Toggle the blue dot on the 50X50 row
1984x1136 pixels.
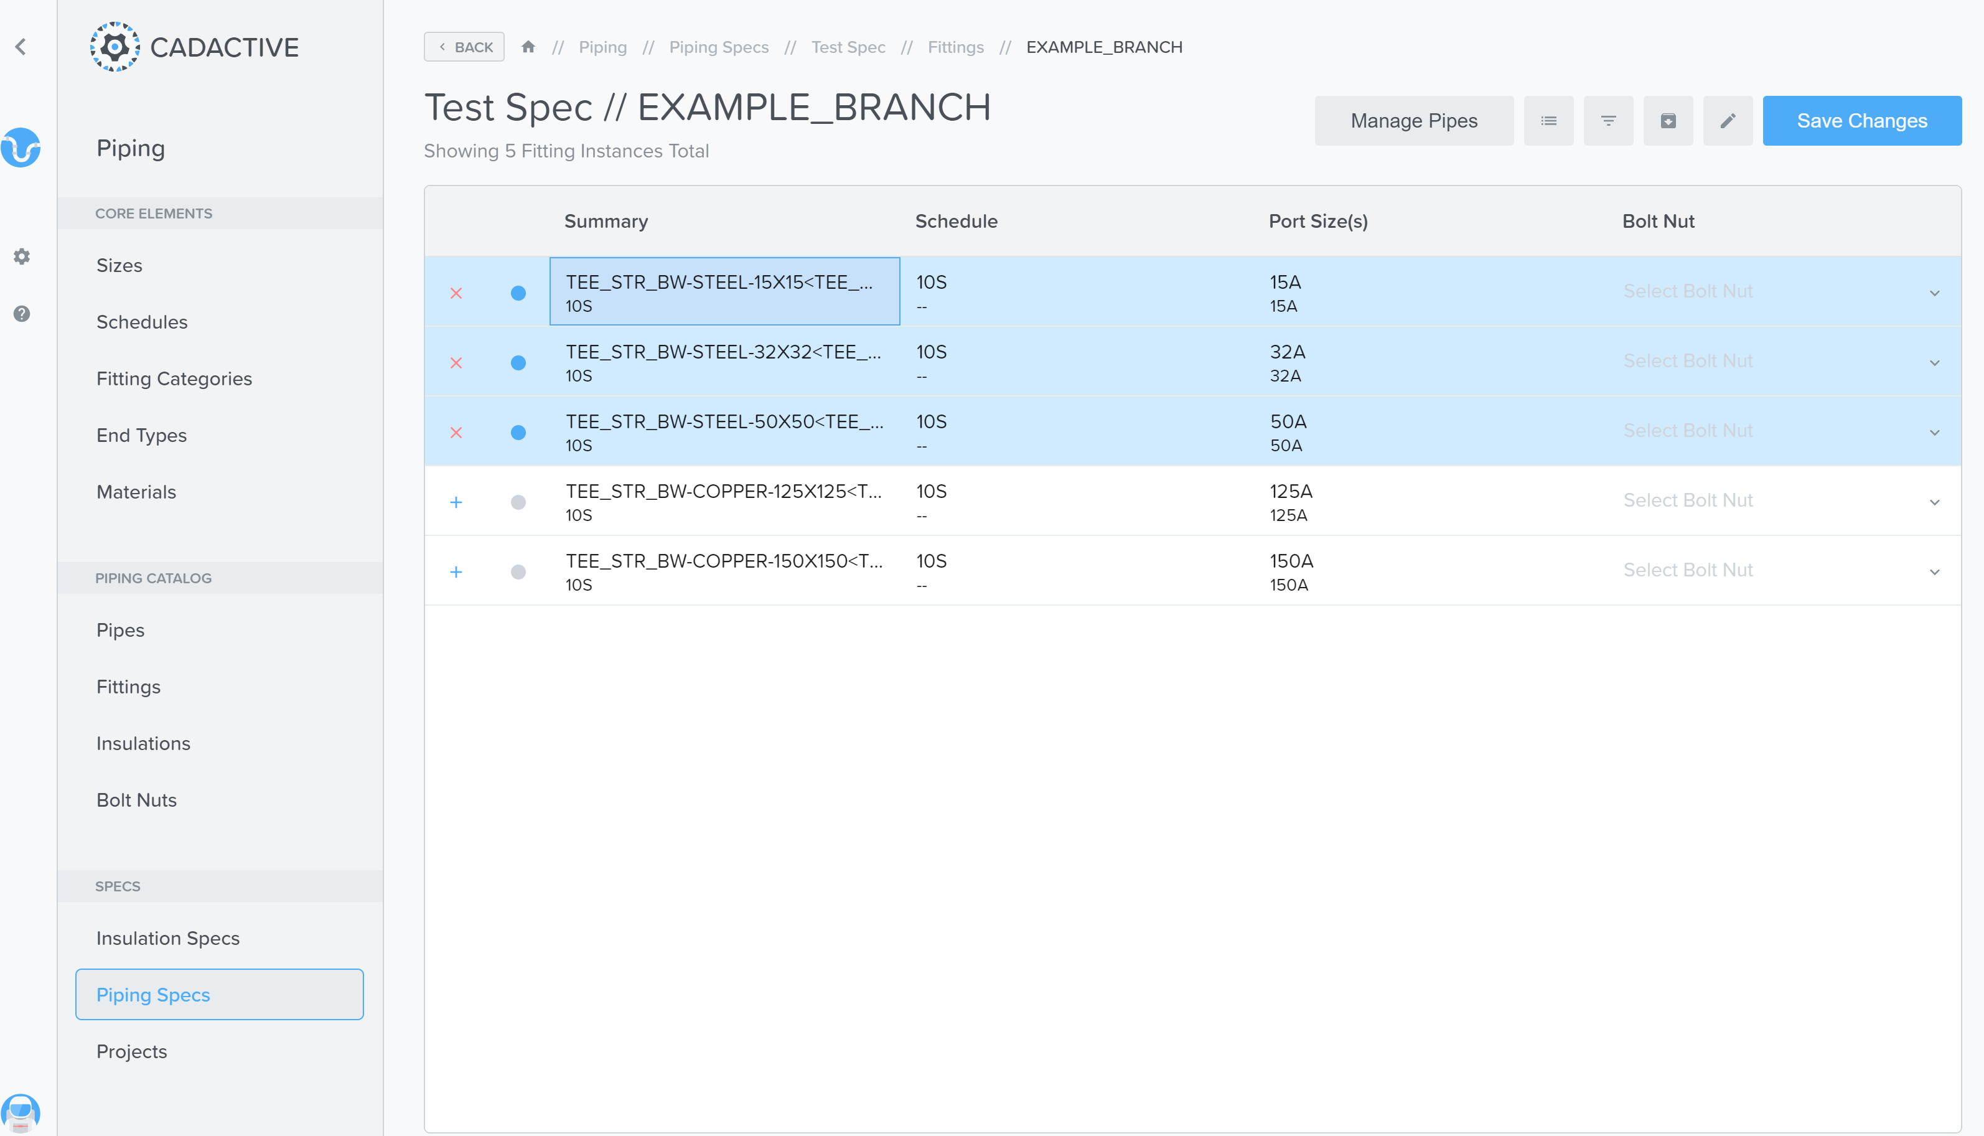pos(518,432)
